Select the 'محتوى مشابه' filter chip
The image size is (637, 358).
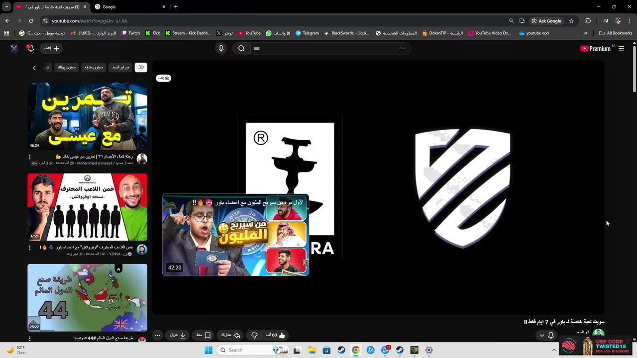[94, 67]
